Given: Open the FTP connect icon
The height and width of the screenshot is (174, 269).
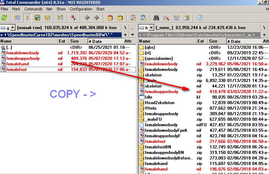Looking at the screenshot, I should [x=133, y=18].
